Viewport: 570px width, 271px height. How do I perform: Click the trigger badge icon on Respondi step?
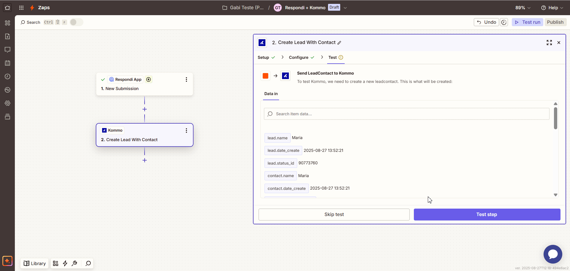149,79
